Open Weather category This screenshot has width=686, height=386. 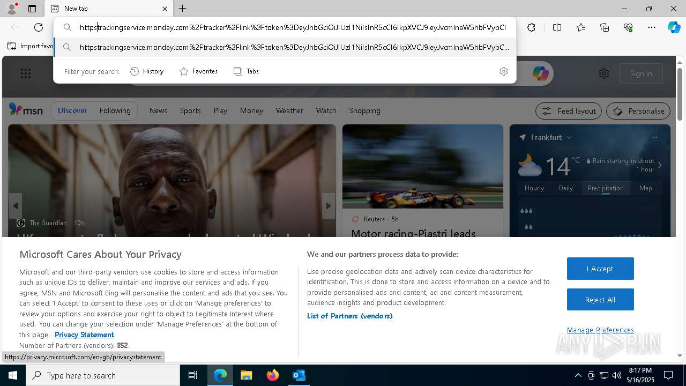pos(289,110)
